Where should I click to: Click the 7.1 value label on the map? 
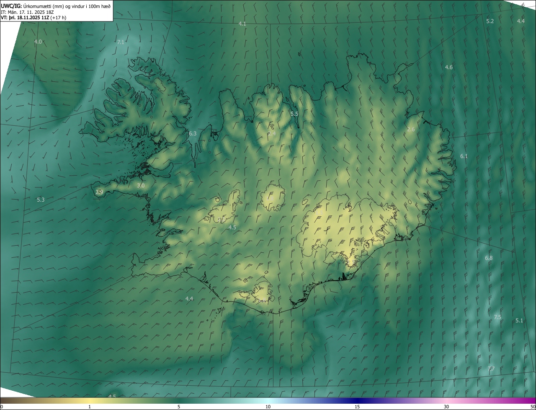coord(121,42)
